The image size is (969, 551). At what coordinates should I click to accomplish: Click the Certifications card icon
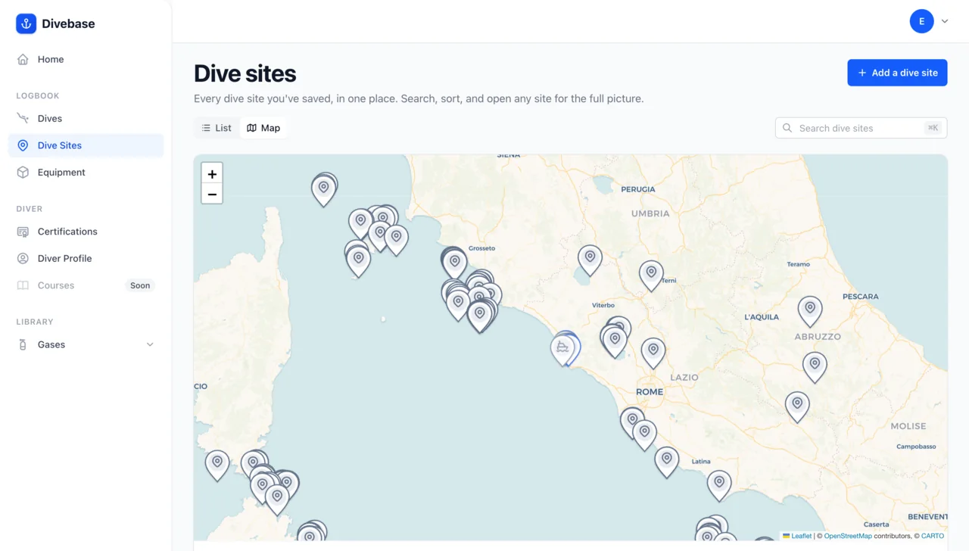(x=23, y=232)
